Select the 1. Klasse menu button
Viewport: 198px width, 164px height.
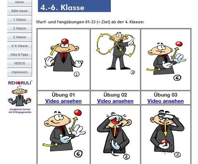pyautogui.click(x=20, y=20)
